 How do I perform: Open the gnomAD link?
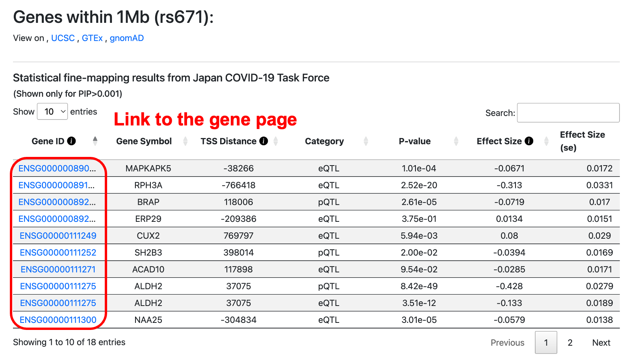tap(126, 38)
